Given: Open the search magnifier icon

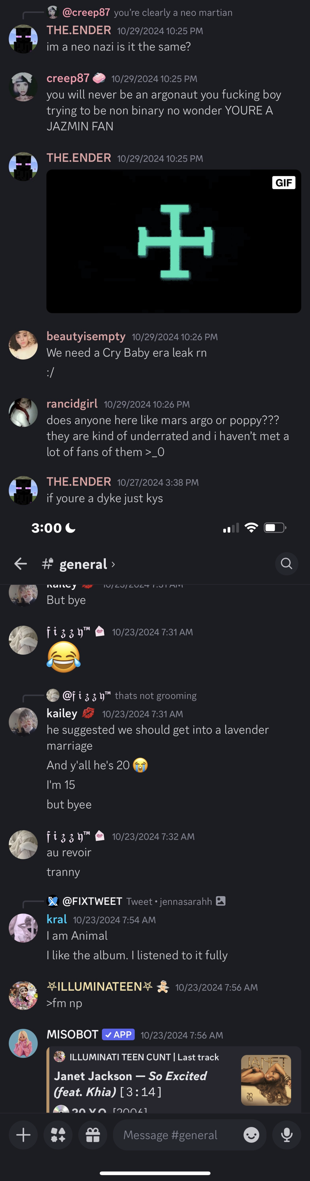Looking at the screenshot, I should point(287,563).
